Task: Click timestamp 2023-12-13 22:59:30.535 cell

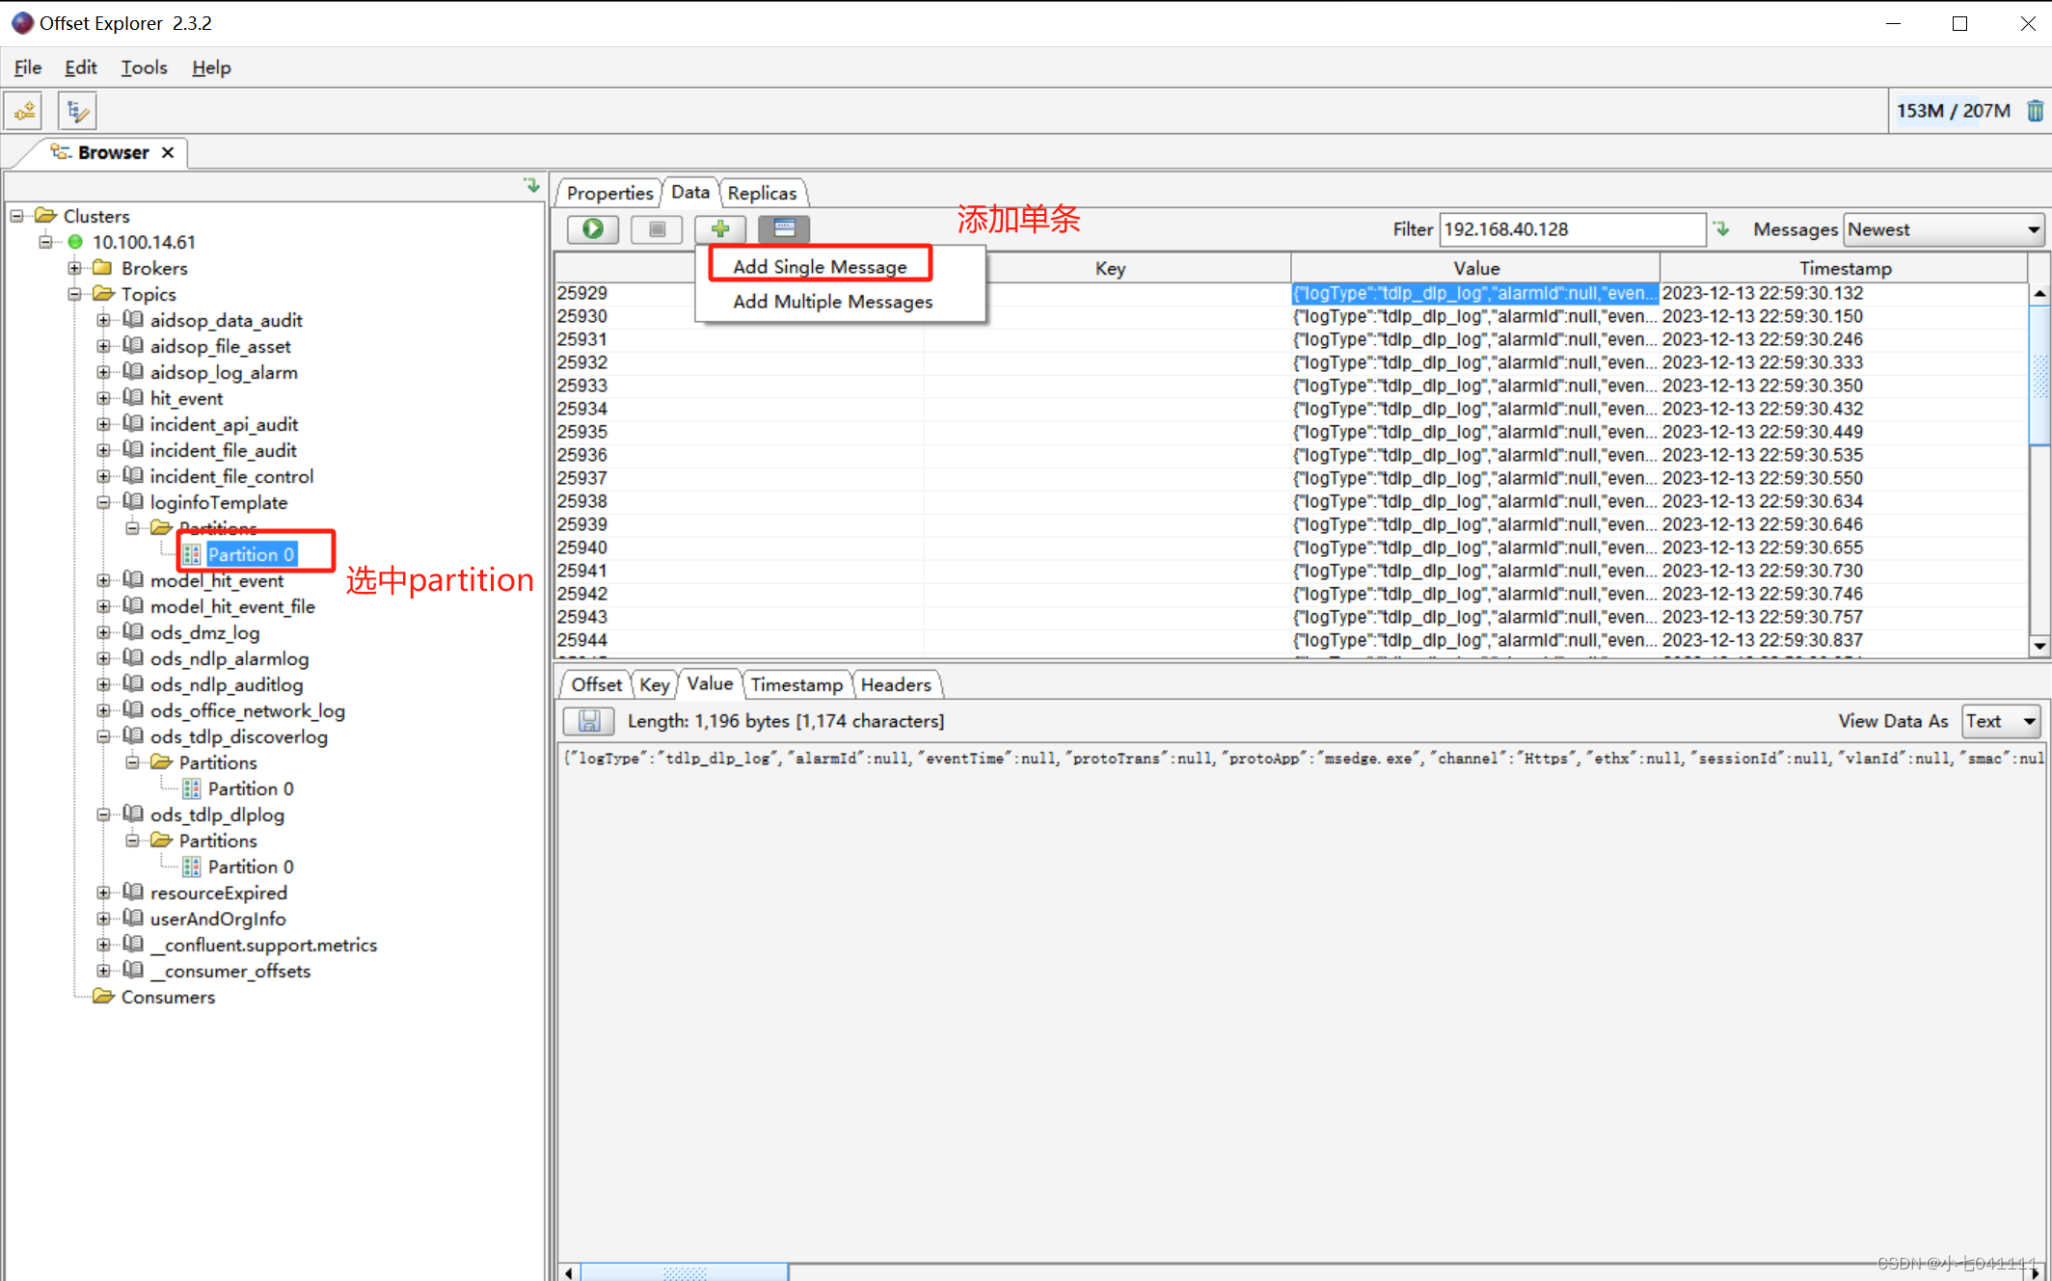Action: click(1763, 455)
